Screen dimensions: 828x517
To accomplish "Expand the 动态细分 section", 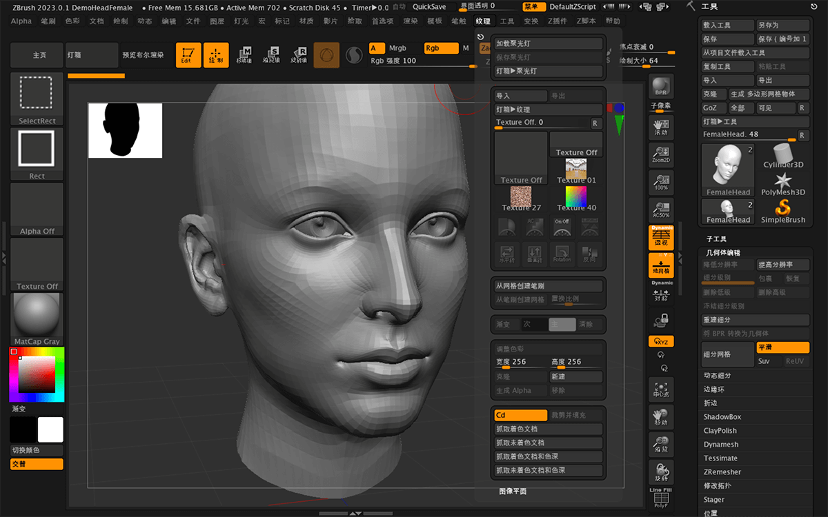I will pyautogui.click(x=717, y=376).
